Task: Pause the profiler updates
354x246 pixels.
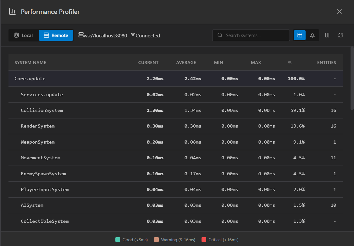Action: (327, 35)
